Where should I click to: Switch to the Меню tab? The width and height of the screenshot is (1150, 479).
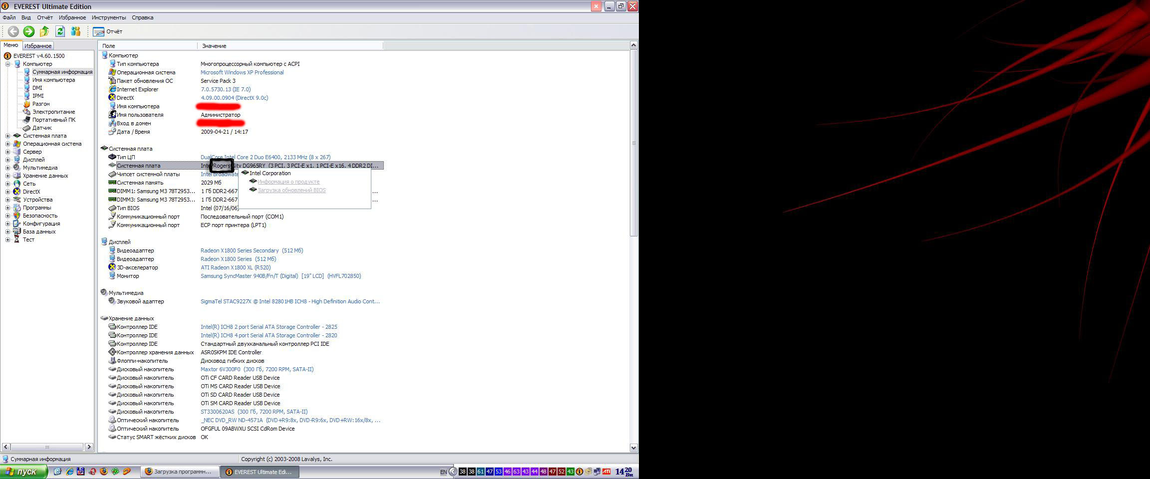10,45
